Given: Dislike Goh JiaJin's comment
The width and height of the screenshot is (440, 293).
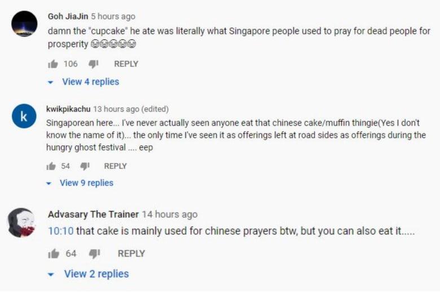Looking at the screenshot, I should click(x=94, y=64).
